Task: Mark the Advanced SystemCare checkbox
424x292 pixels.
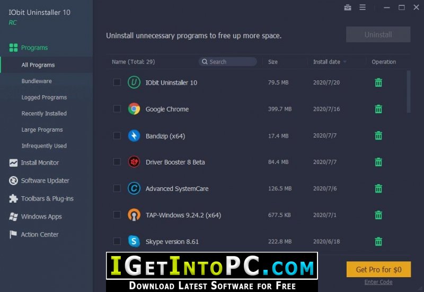Action: pos(117,188)
